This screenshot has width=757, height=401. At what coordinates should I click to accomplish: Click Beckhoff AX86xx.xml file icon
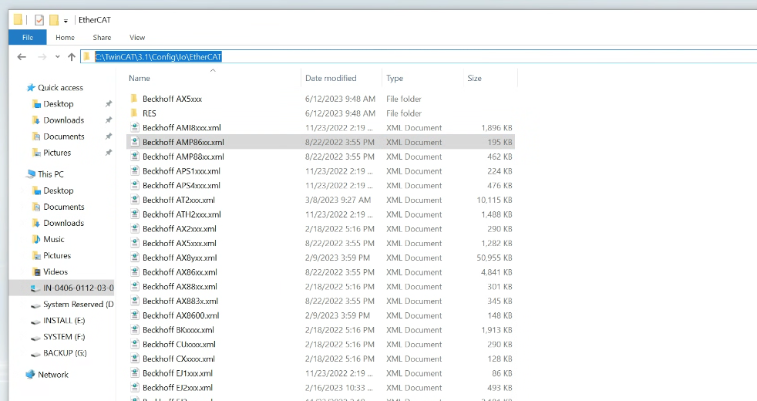(x=135, y=272)
